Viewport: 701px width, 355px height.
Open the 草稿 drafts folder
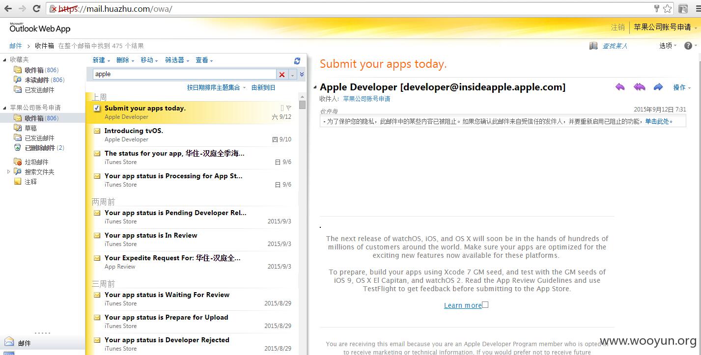(30, 128)
